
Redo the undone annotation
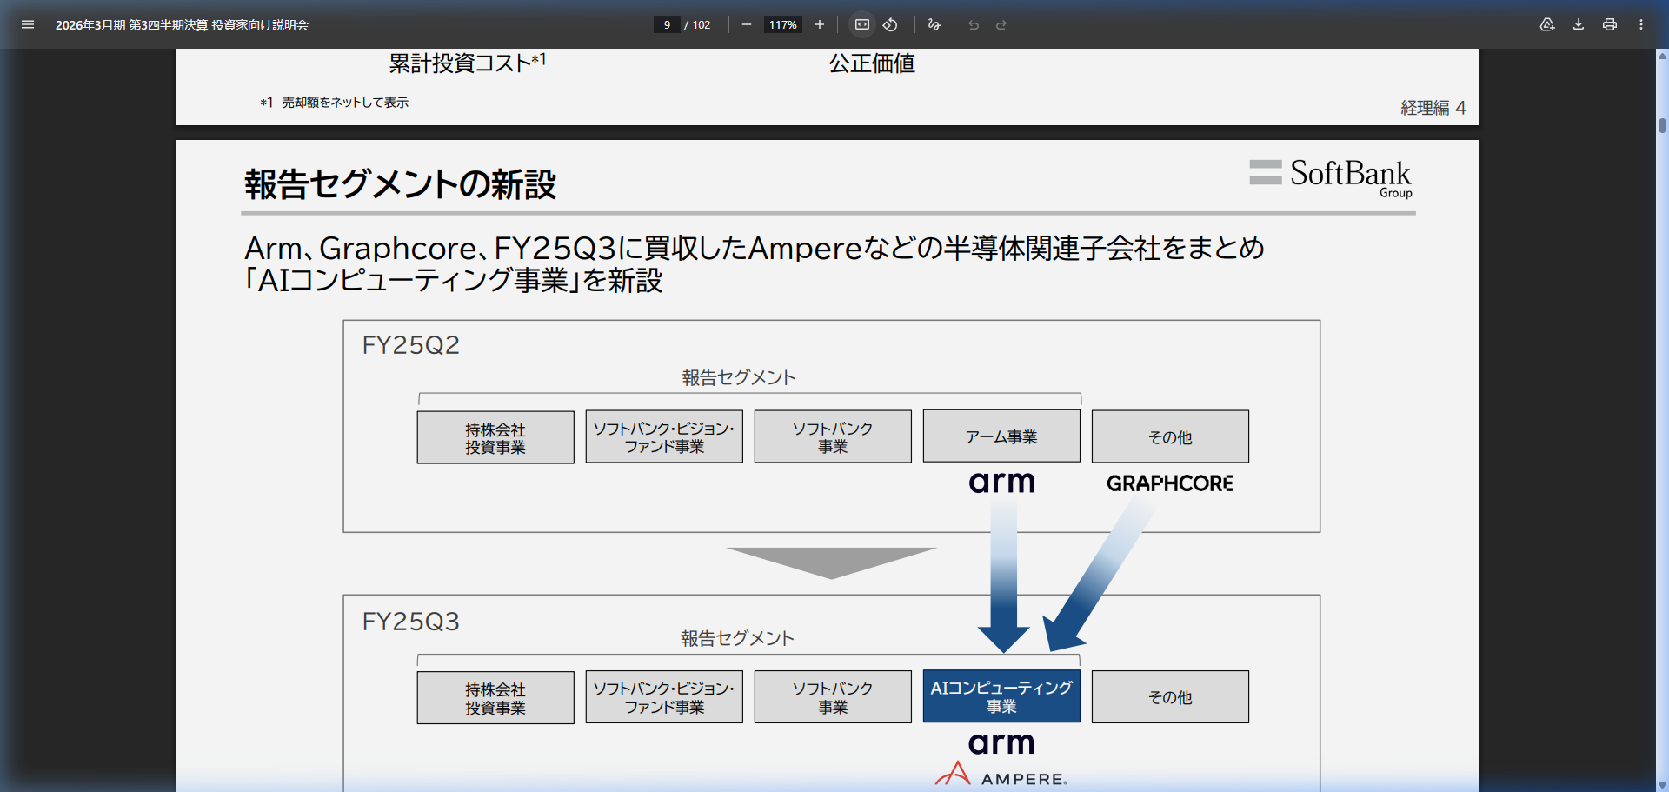[1002, 24]
